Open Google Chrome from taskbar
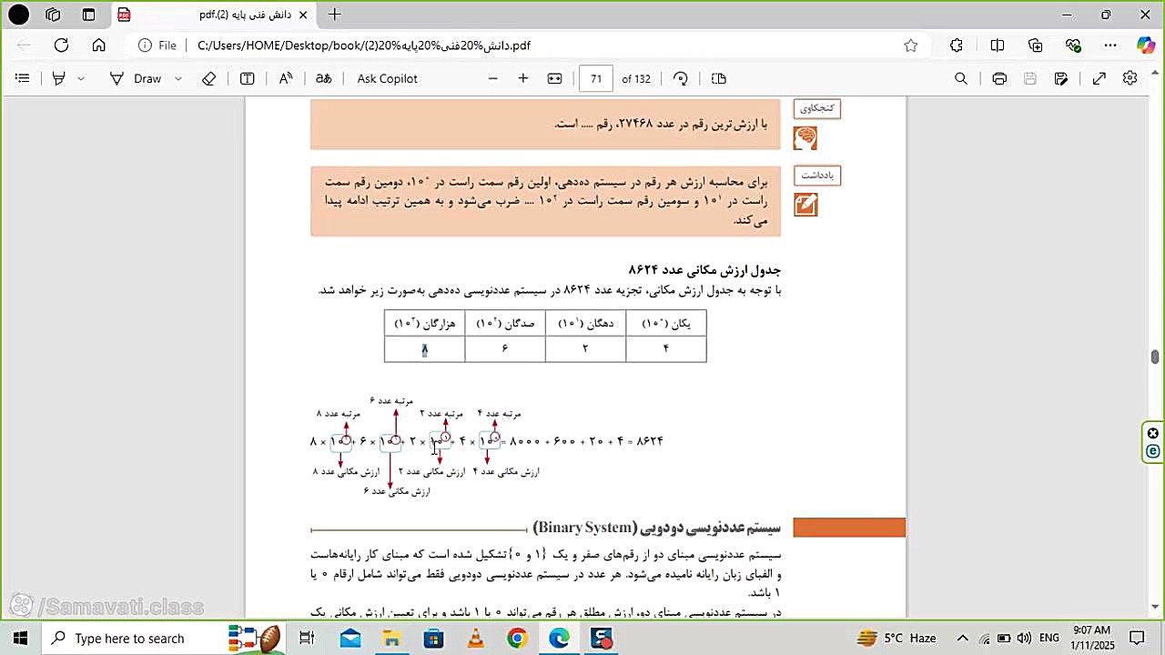 tap(517, 638)
